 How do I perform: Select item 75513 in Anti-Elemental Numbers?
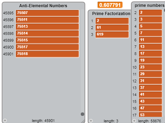47,27
